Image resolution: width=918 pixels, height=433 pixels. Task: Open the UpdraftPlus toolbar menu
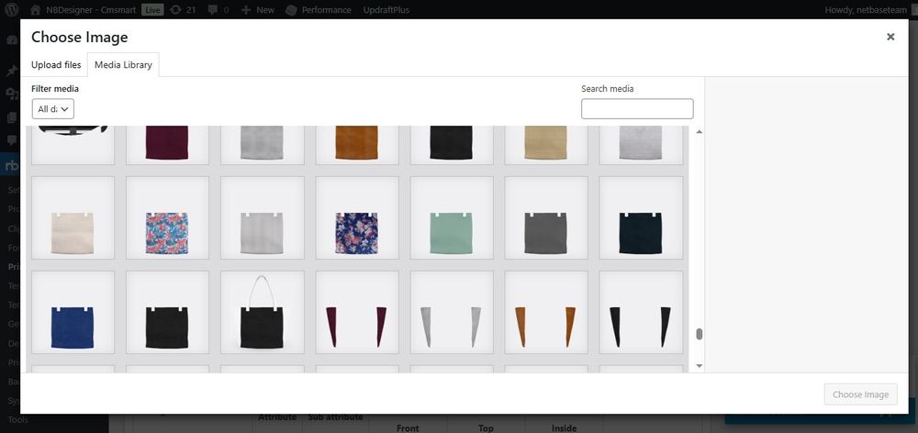click(386, 9)
